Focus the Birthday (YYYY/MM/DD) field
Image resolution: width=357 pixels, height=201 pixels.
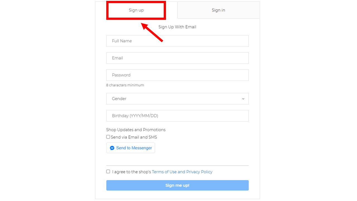[x=177, y=116]
